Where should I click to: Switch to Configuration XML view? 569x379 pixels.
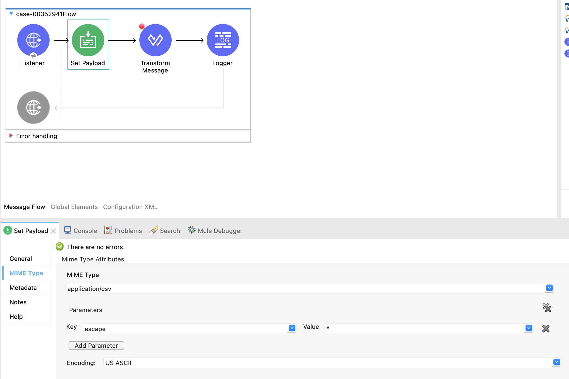[130, 207]
